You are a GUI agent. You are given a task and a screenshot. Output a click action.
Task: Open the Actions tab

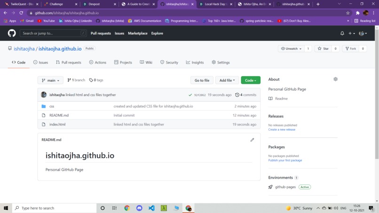pos(98,63)
